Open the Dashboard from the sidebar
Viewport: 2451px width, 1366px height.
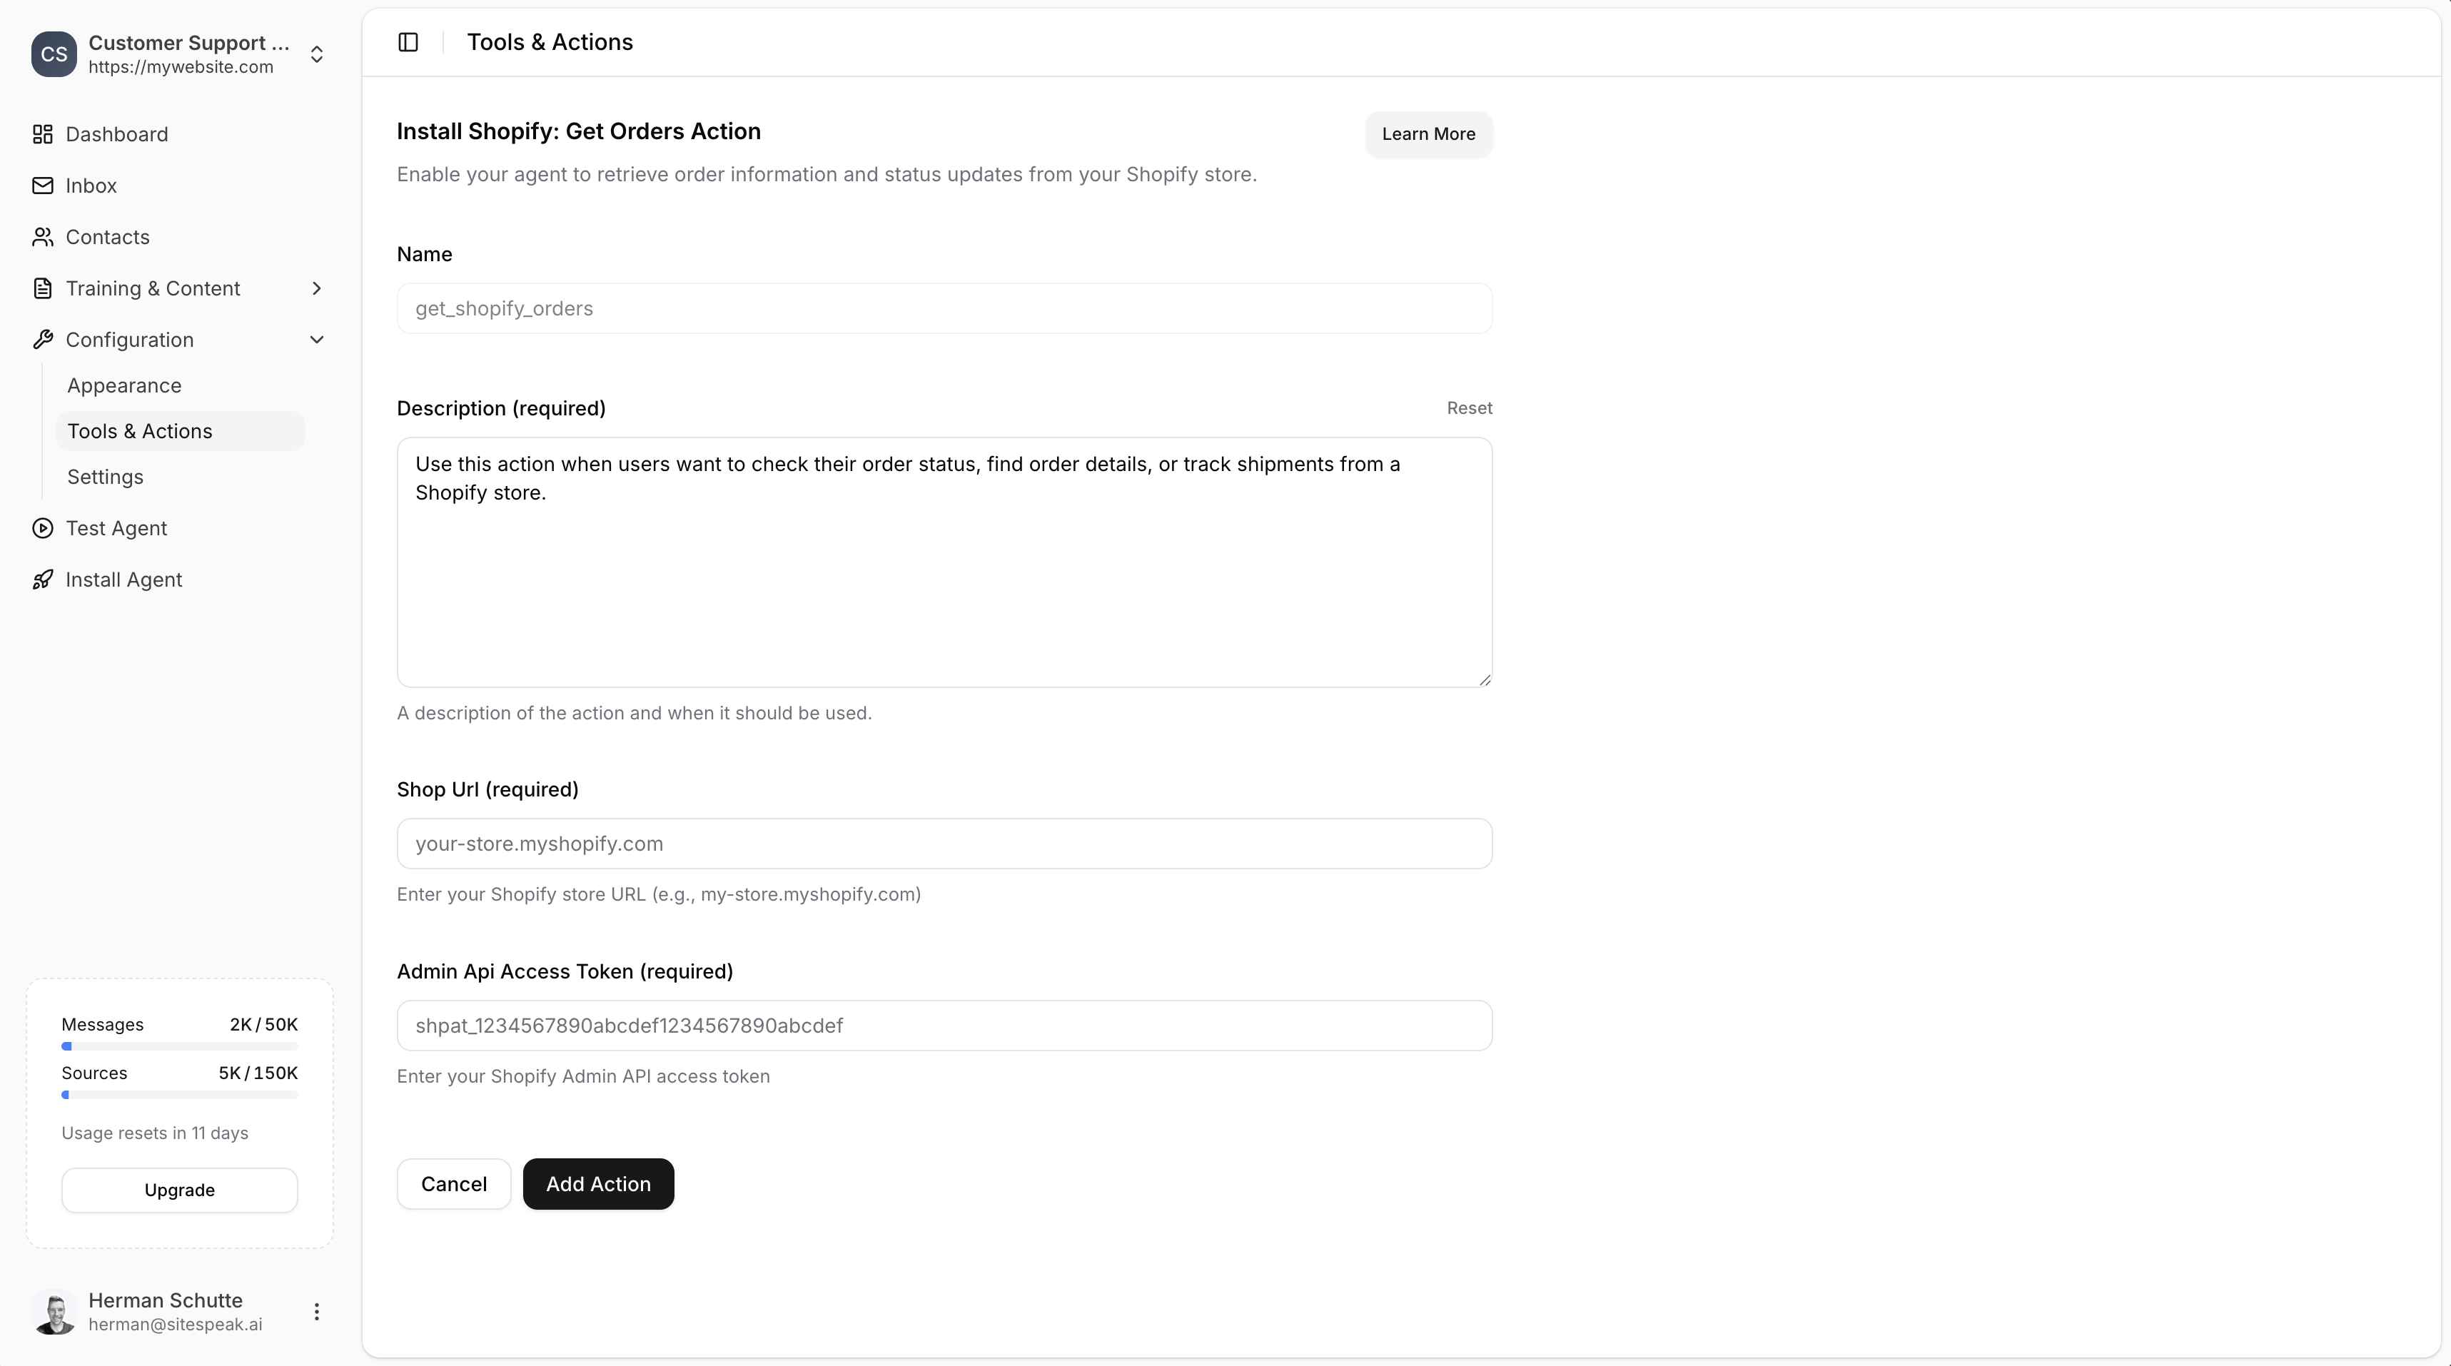coord(117,134)
